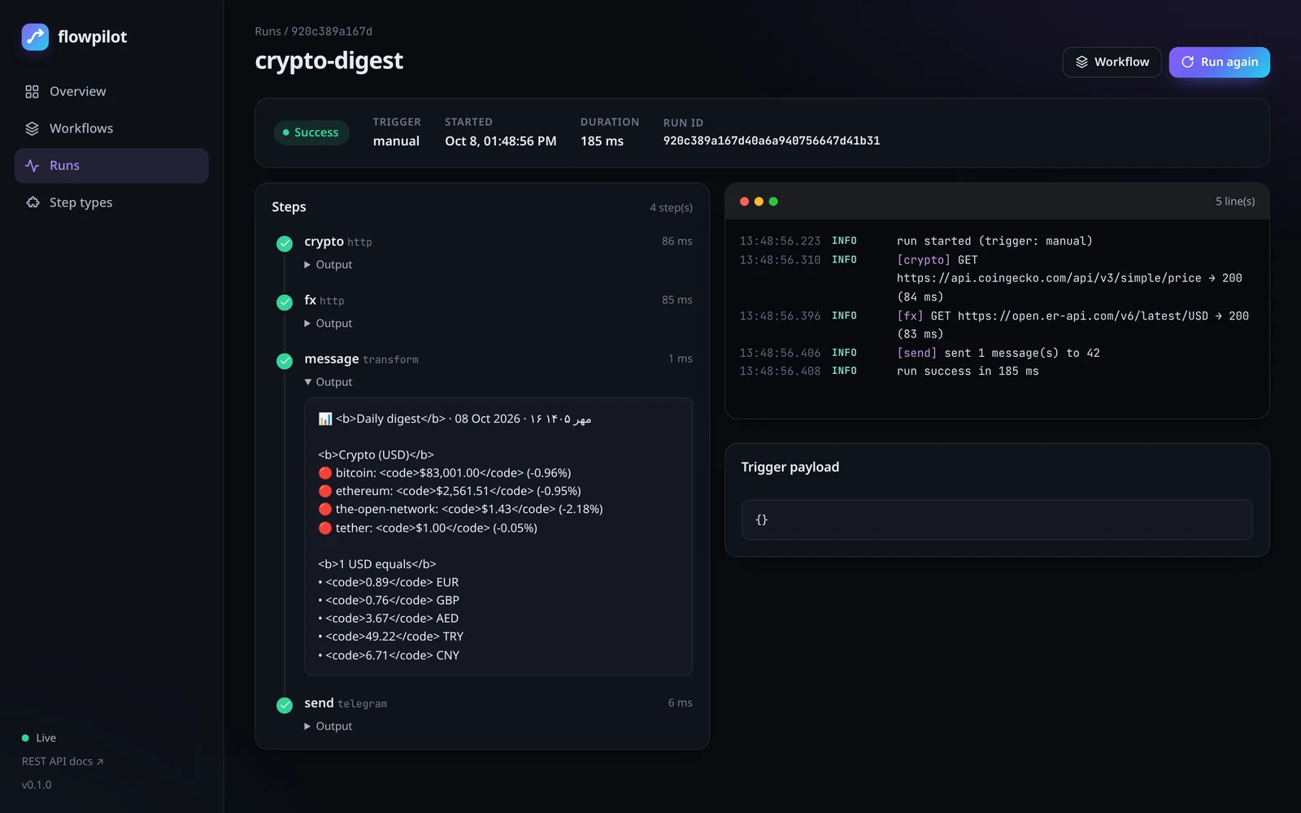Click the fx step name
Image resolution: width=1301 pixels, height=813 pixels.
[x=310, y=300]
